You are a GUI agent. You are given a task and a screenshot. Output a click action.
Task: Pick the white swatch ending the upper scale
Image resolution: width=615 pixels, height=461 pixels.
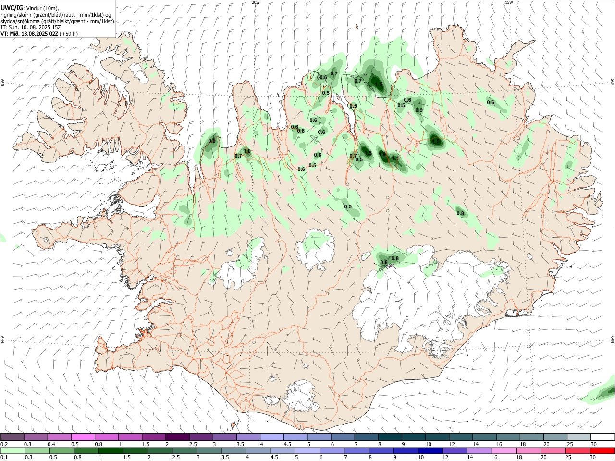[x=602, y=437]
